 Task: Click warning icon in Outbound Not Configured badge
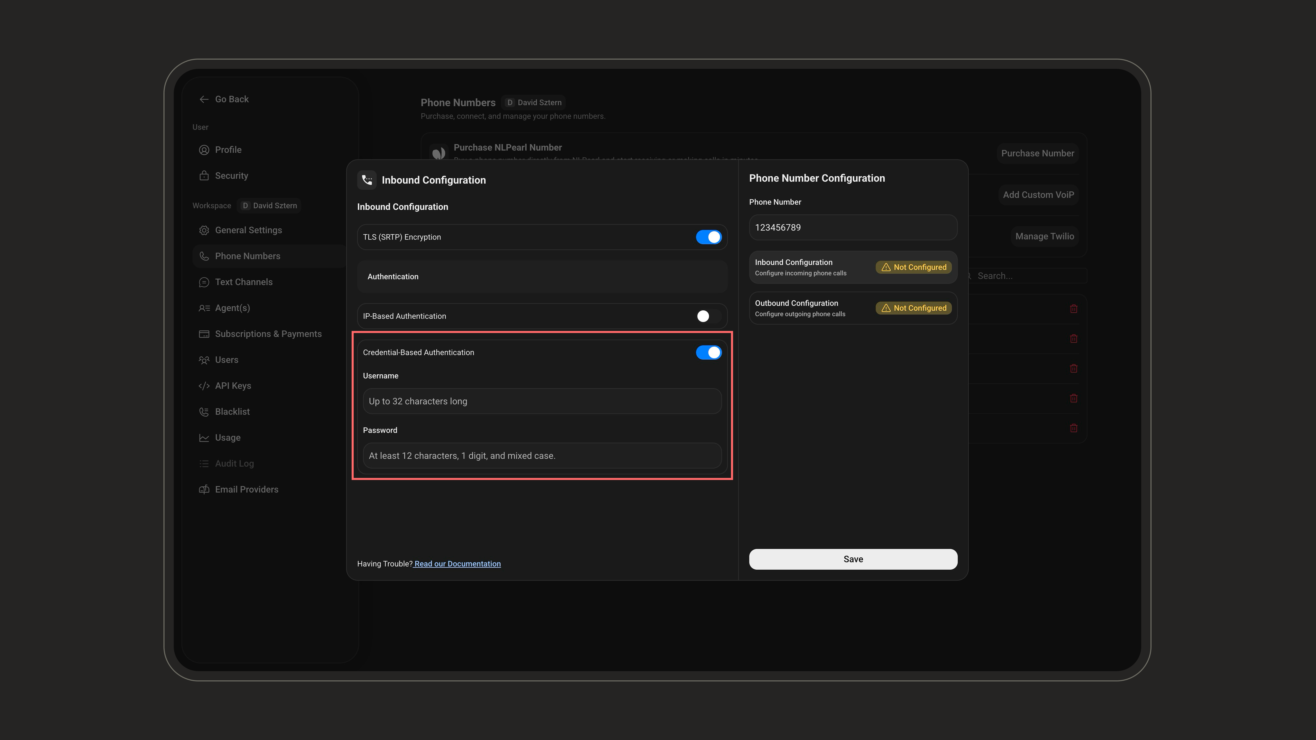point(886,308)
